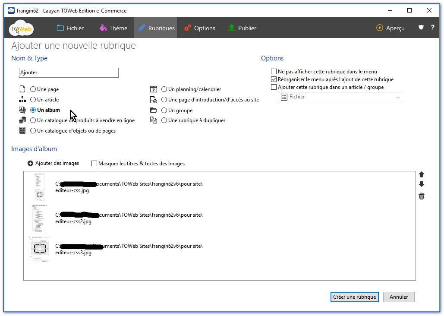Move selected image up with arrow icon
Image resolution: width=444 pixels, height=316 pixels.
[x=422, y=174]
